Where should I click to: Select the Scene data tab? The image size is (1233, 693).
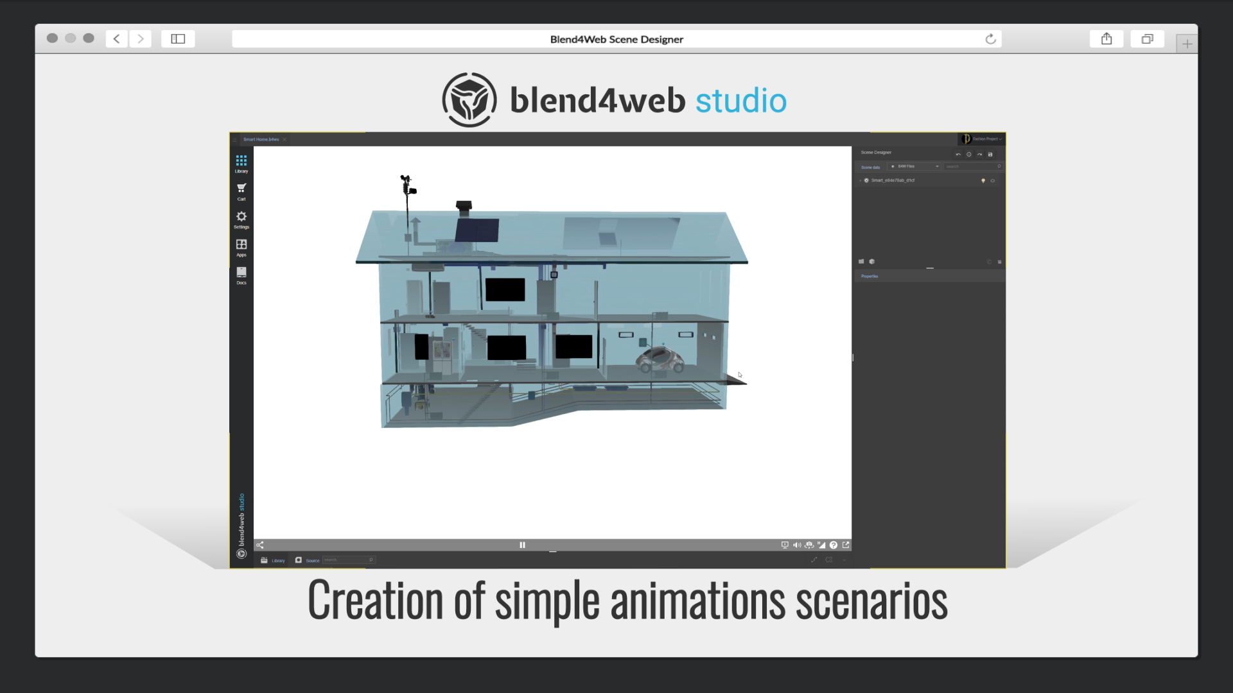tap(870, 167)
